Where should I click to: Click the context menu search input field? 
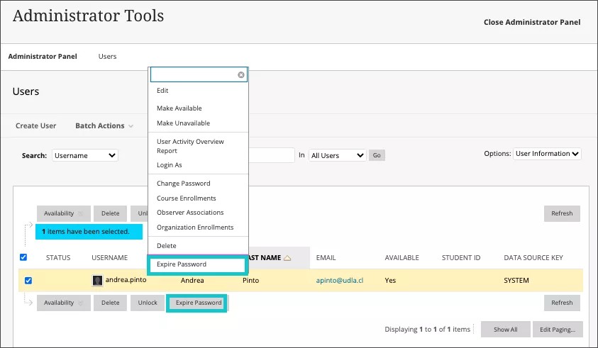pos(193,74)
